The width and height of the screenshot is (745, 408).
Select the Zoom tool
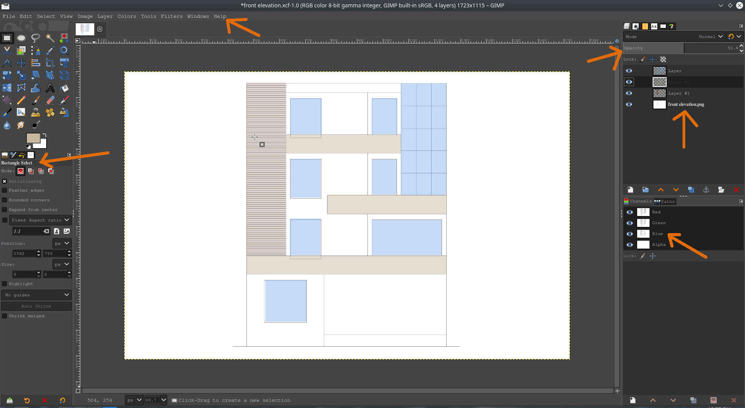64,50
